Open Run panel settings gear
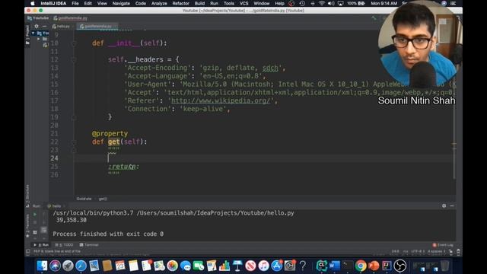487x274 pixels. click(444, 205)
